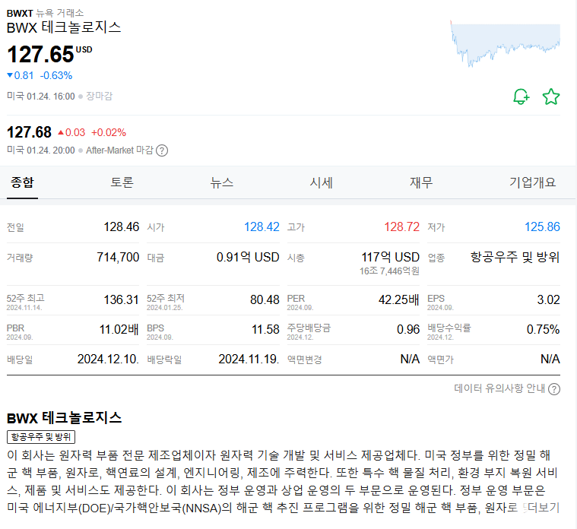Screen dimensions: 577x529
Task: Add a price alert with bell icon
Action: 521,97
